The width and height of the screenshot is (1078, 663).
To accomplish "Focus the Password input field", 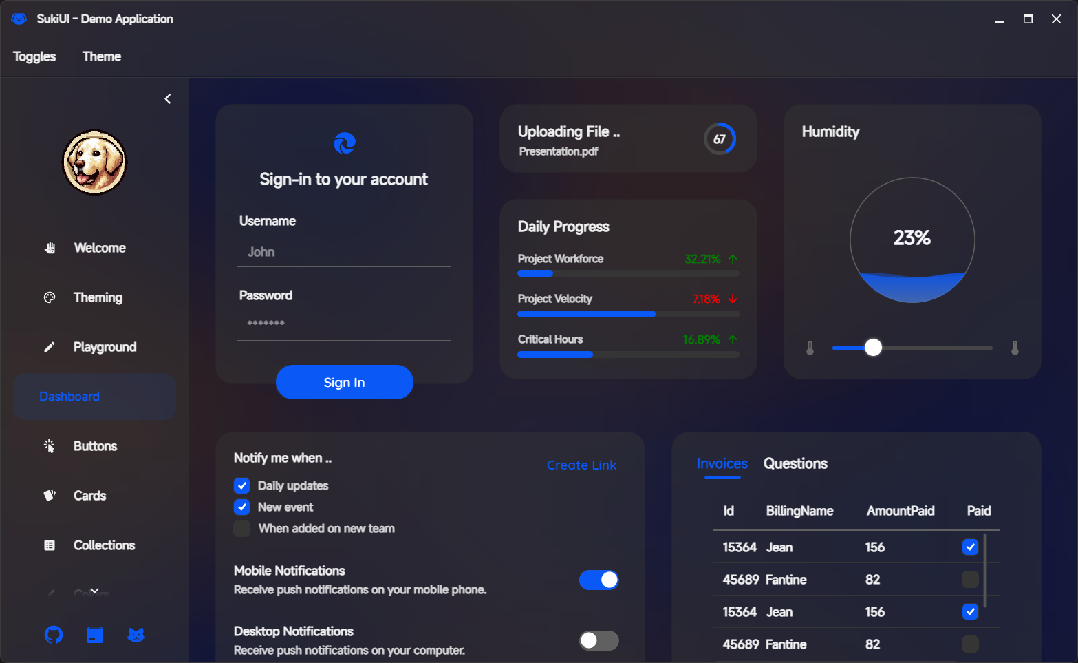I will (344, 323).
